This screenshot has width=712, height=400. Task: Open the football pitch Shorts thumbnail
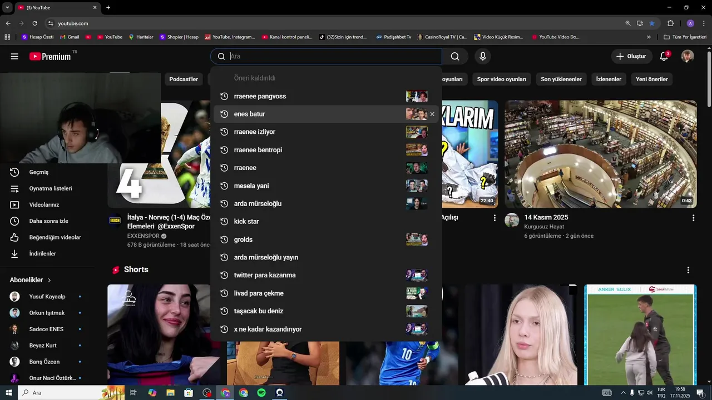(x=640, y=335)
